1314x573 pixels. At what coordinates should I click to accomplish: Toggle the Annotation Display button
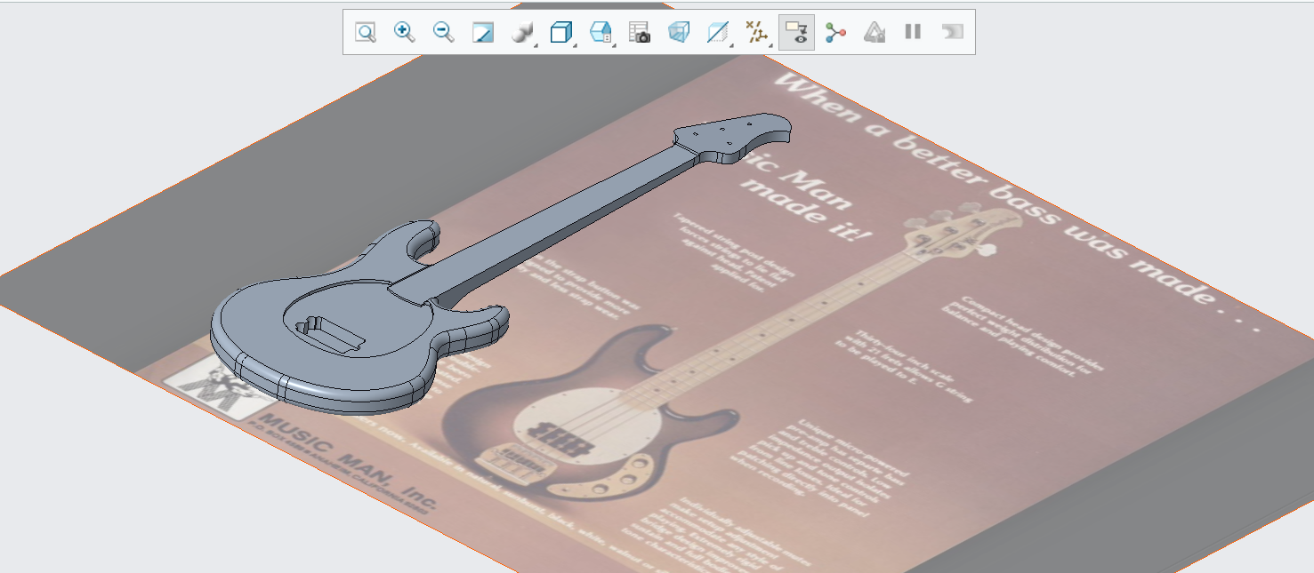pos(796,33)
